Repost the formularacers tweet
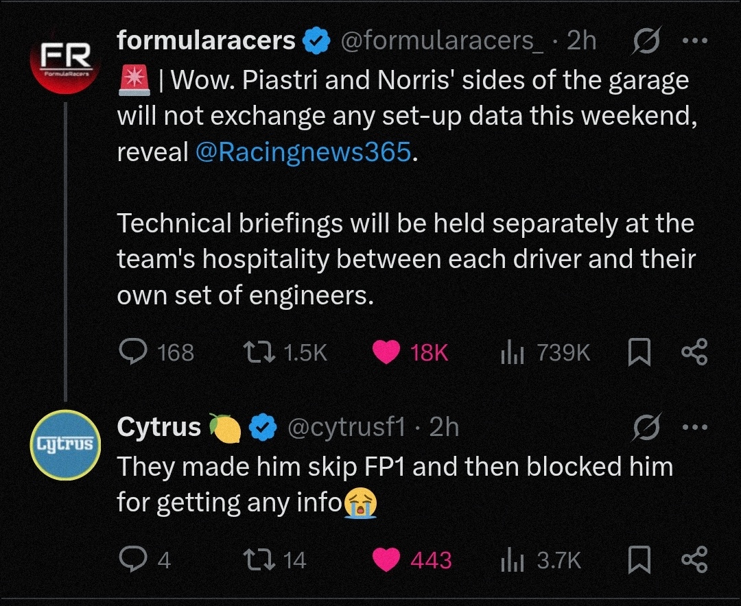Image resolution: width=741 pixels, height=606 pixels. (260, 352)
